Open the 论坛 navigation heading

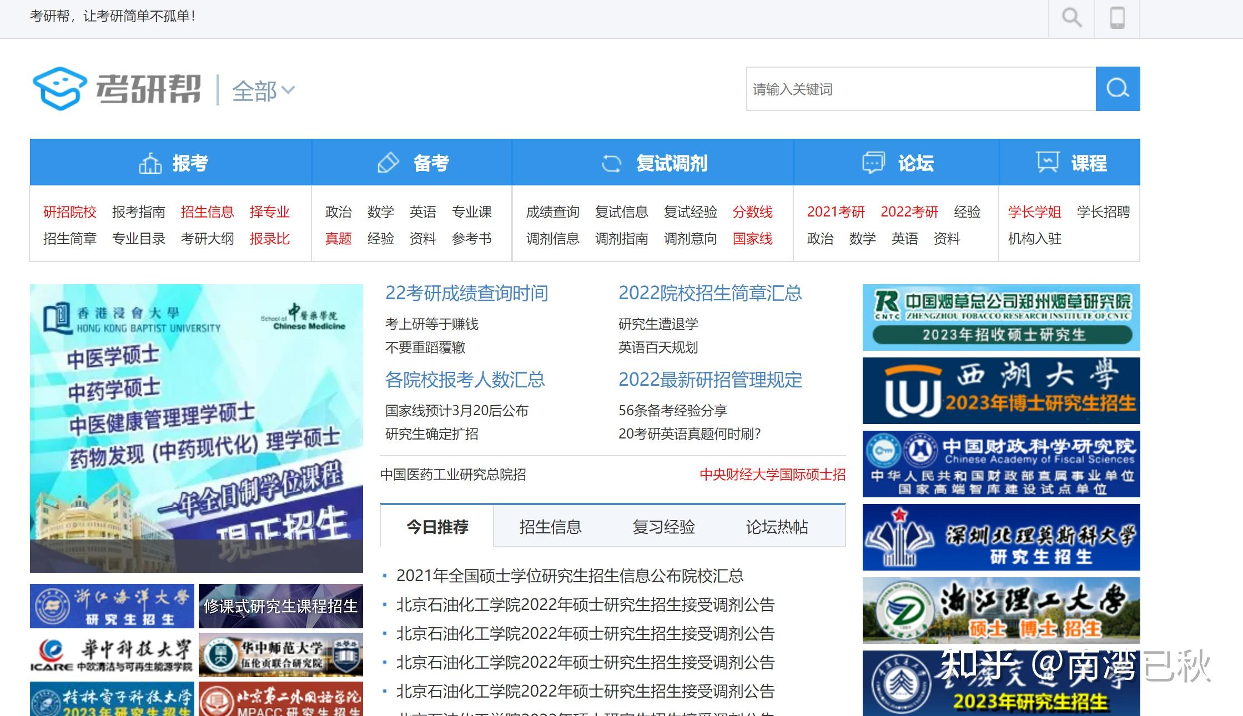coord(916,163)
